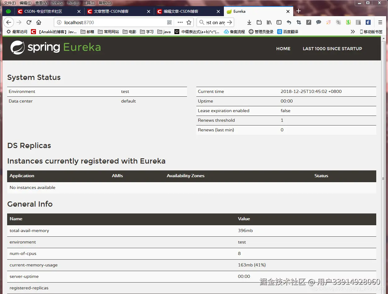The width and height of the screenshot is (388, 294).
Task: Click the browser search box
Action: pyautogui.click(x=215, y=22)
